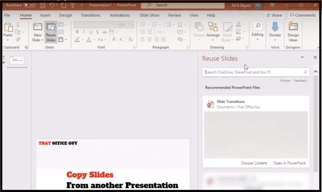This screenshot has width=322, height=192.
Task: Click the Copy icon in Clipboard group
Action: tap(18, 32)
